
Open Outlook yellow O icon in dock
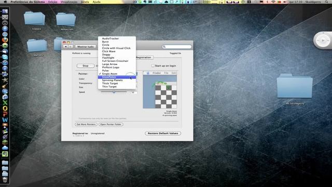pyautogui.click(x=5, y=109)
